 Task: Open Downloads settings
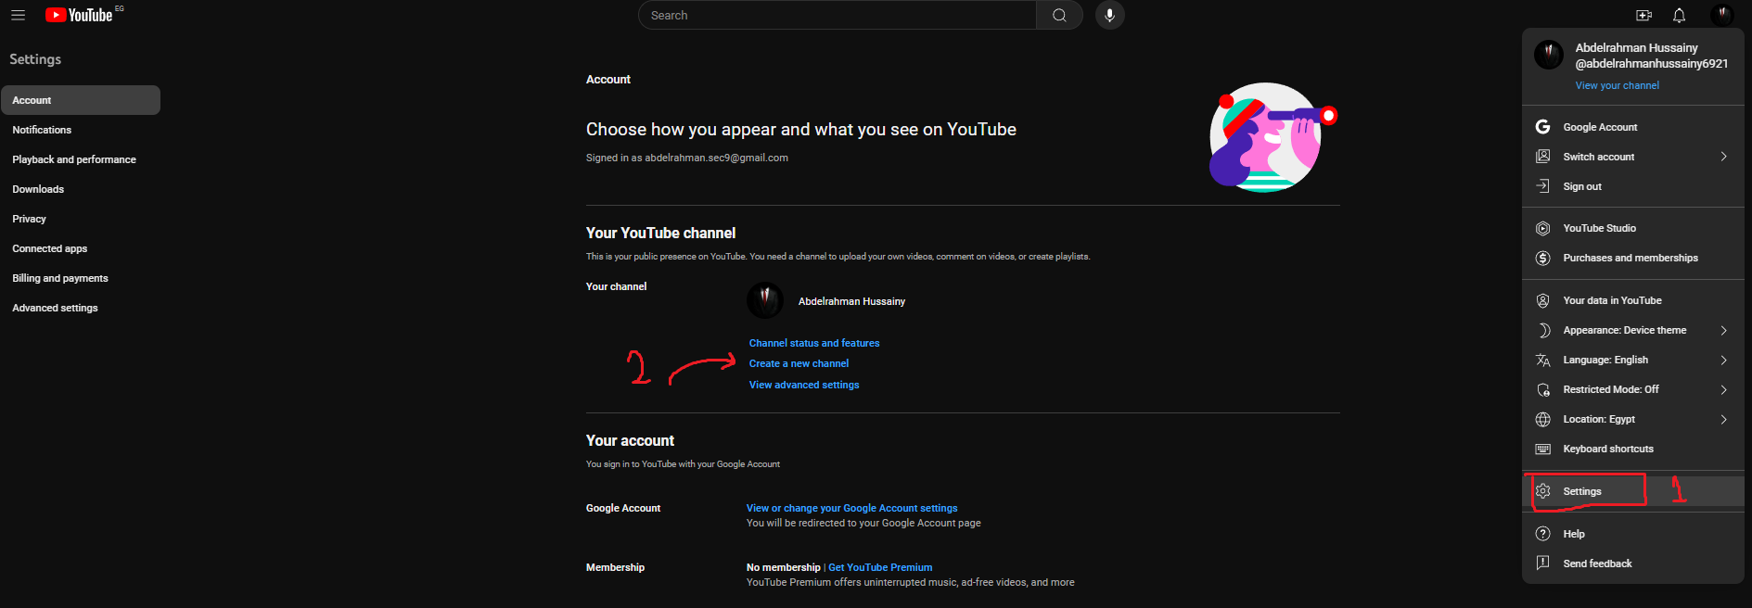click(x=81, y=189)
